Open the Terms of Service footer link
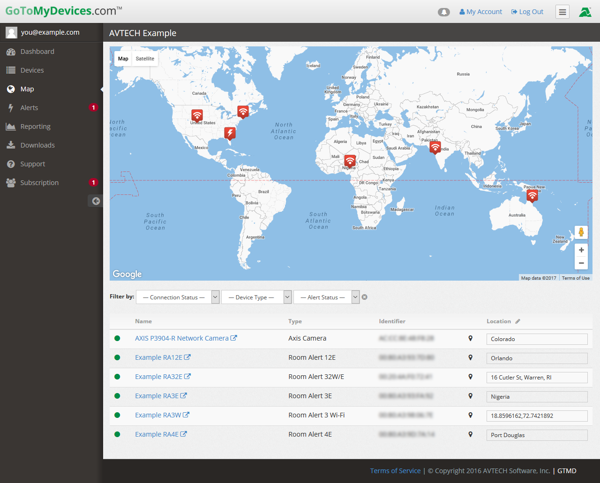The width and height of the screenshot is (600, 483). coord(395,471)
